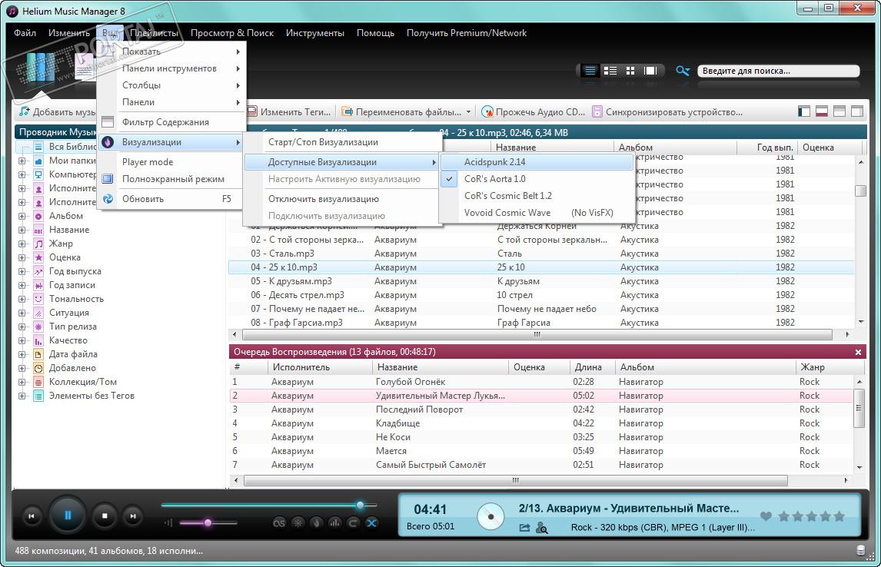Open the Панели инструментов submenu

[171, 68]
